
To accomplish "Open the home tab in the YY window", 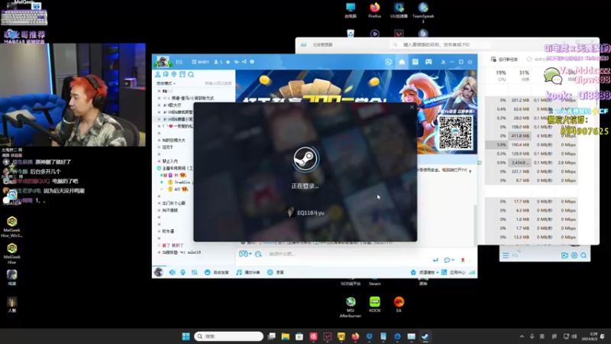I will [x=402, y=62].
